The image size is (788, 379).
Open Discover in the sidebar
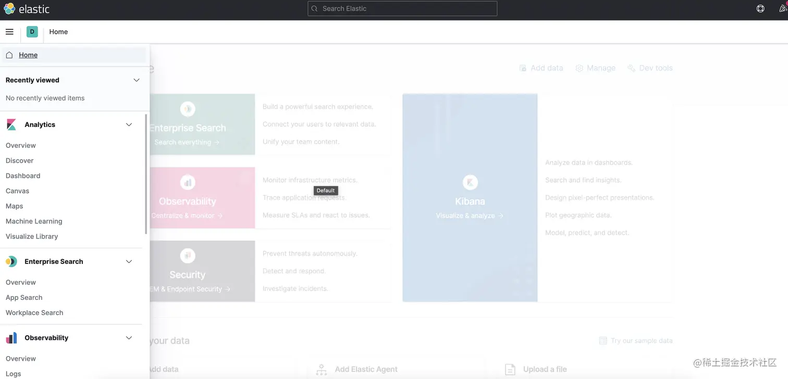pos(19,160)
